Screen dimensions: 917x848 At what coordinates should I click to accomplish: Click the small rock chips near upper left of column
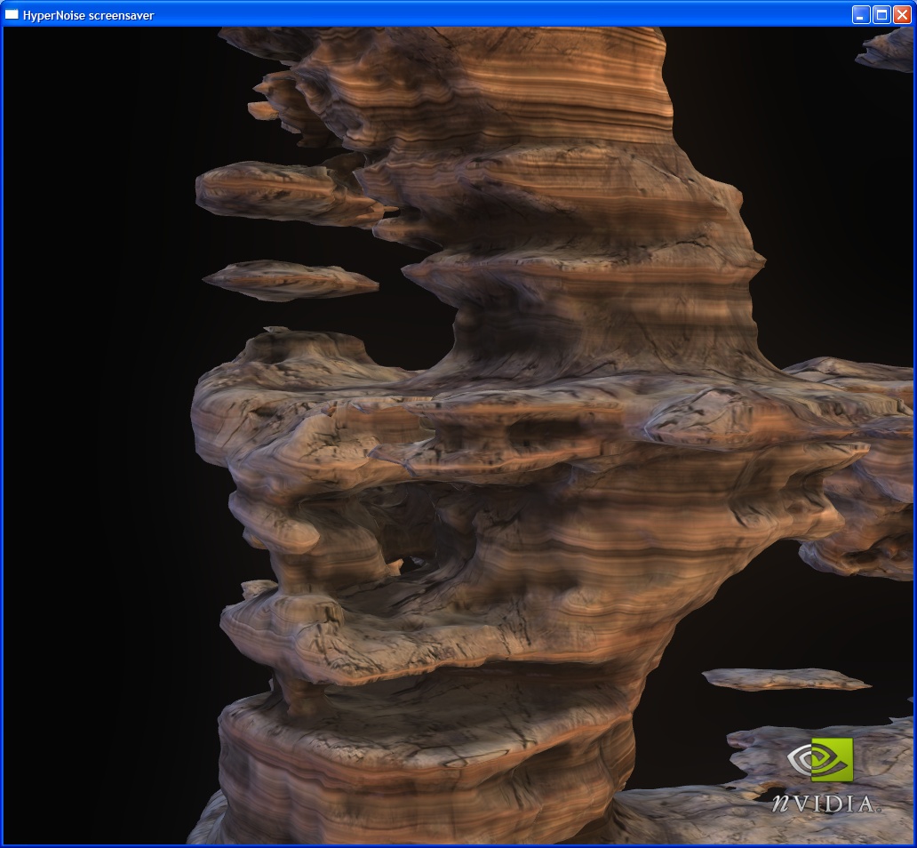265,98
